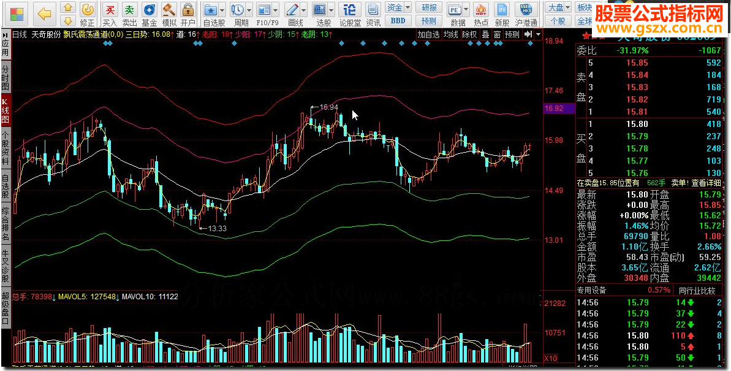Open F10/F9 company info icon

[x=264, y=9]
